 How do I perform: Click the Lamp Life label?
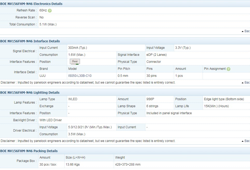coord(182,106)
